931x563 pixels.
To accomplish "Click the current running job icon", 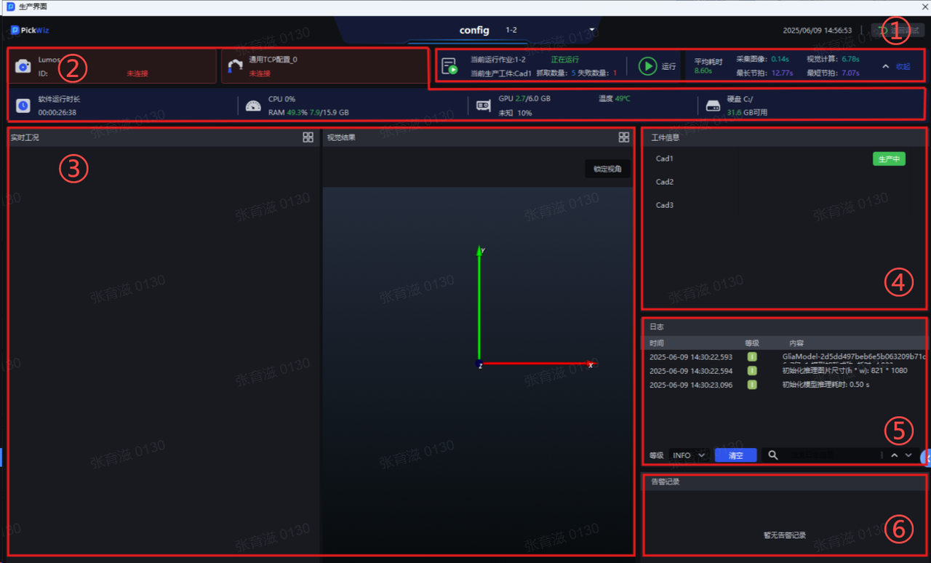I will click(x=449, y=66).
